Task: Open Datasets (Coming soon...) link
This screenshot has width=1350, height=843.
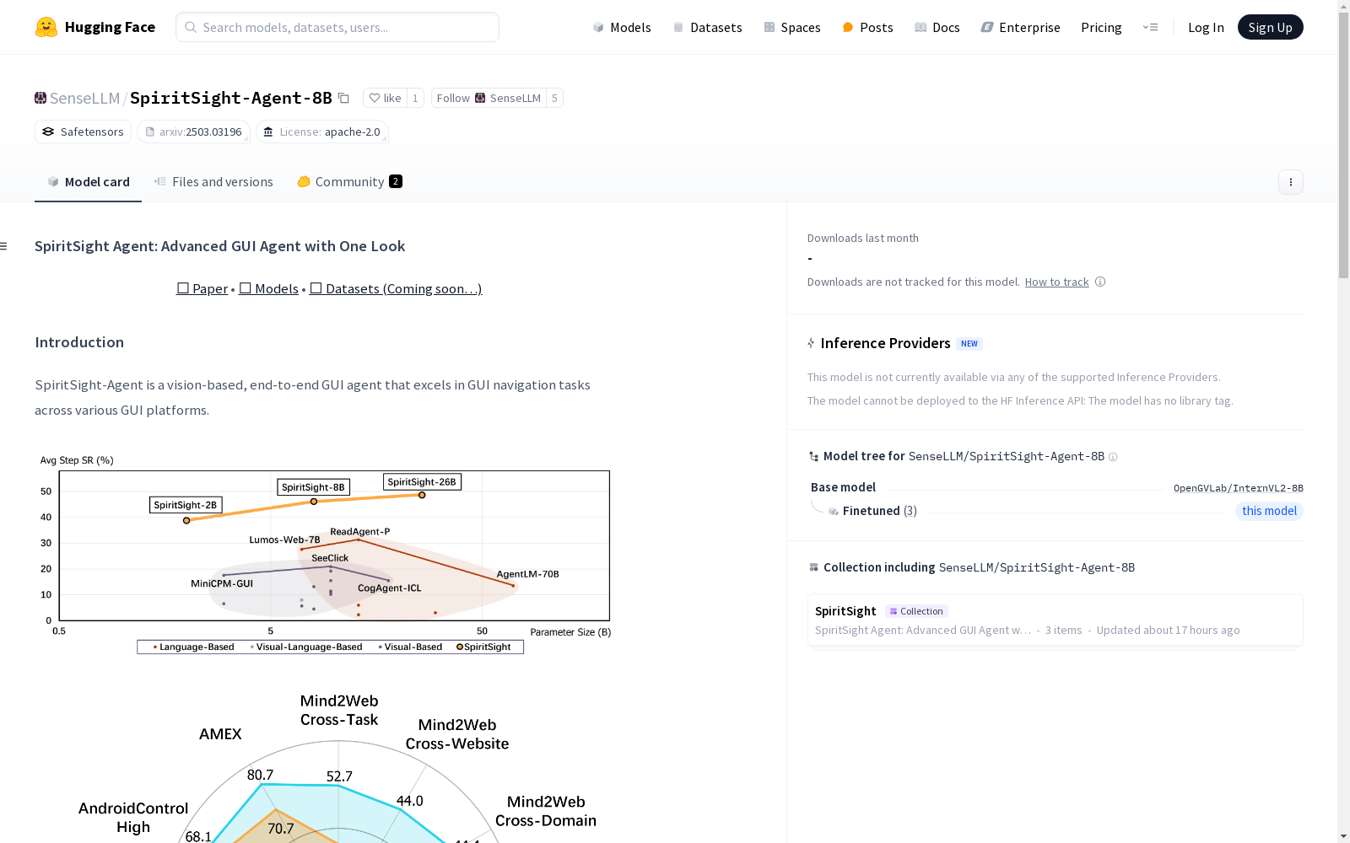Action: coord(396,288)
